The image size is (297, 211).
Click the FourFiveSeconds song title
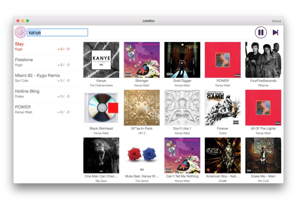point(263,81)
